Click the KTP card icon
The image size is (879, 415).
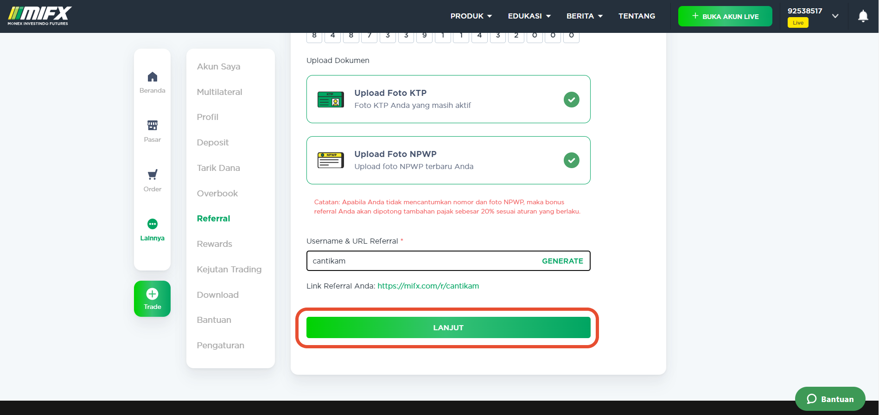(x=331, y=99)
